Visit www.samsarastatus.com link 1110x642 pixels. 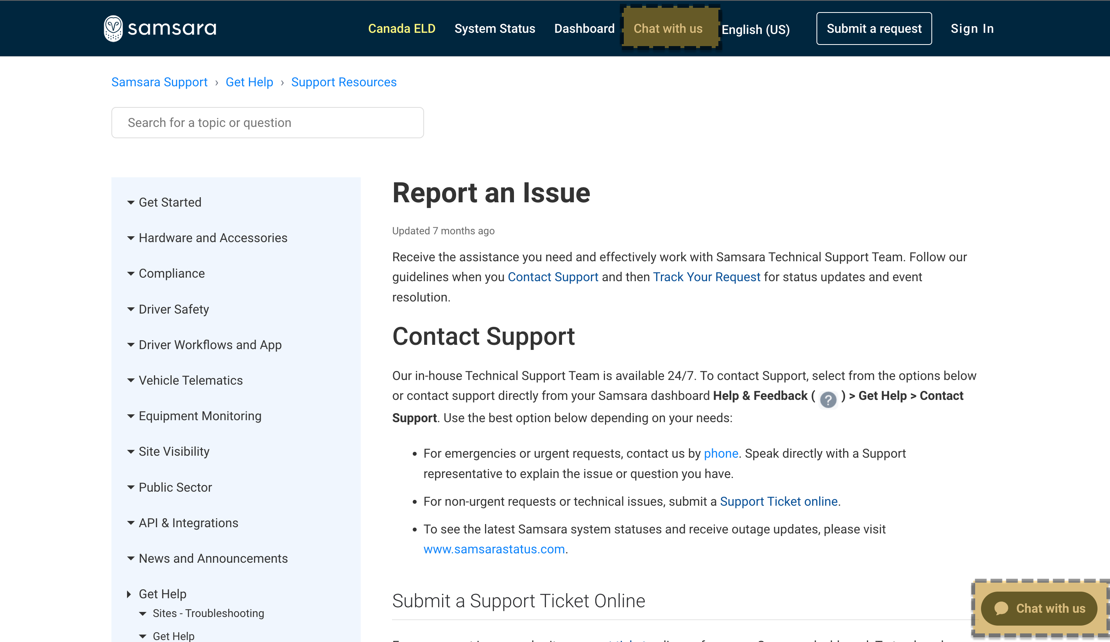(494, 549)
